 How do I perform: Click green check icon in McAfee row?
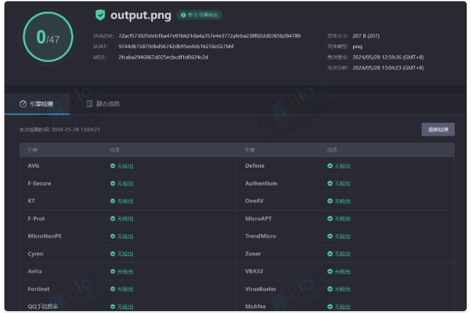click(330, 307)
